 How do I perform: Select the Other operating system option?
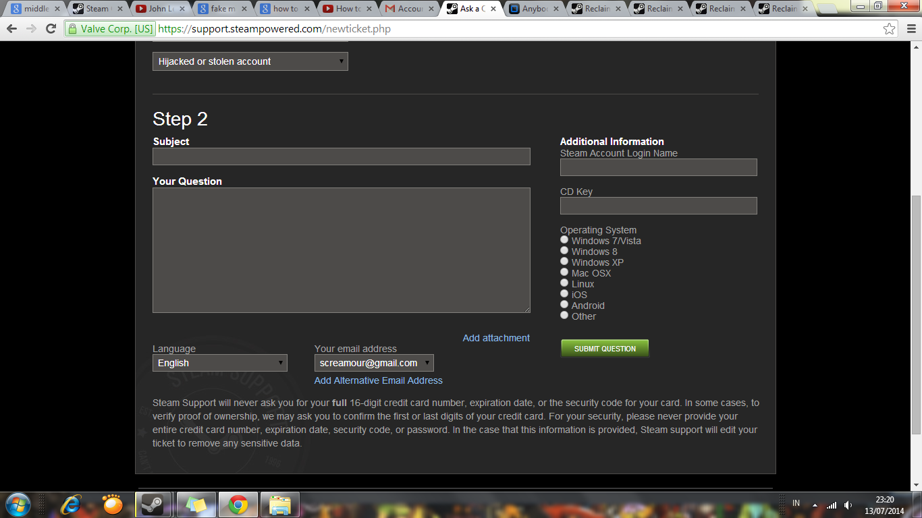click(564, 315)
